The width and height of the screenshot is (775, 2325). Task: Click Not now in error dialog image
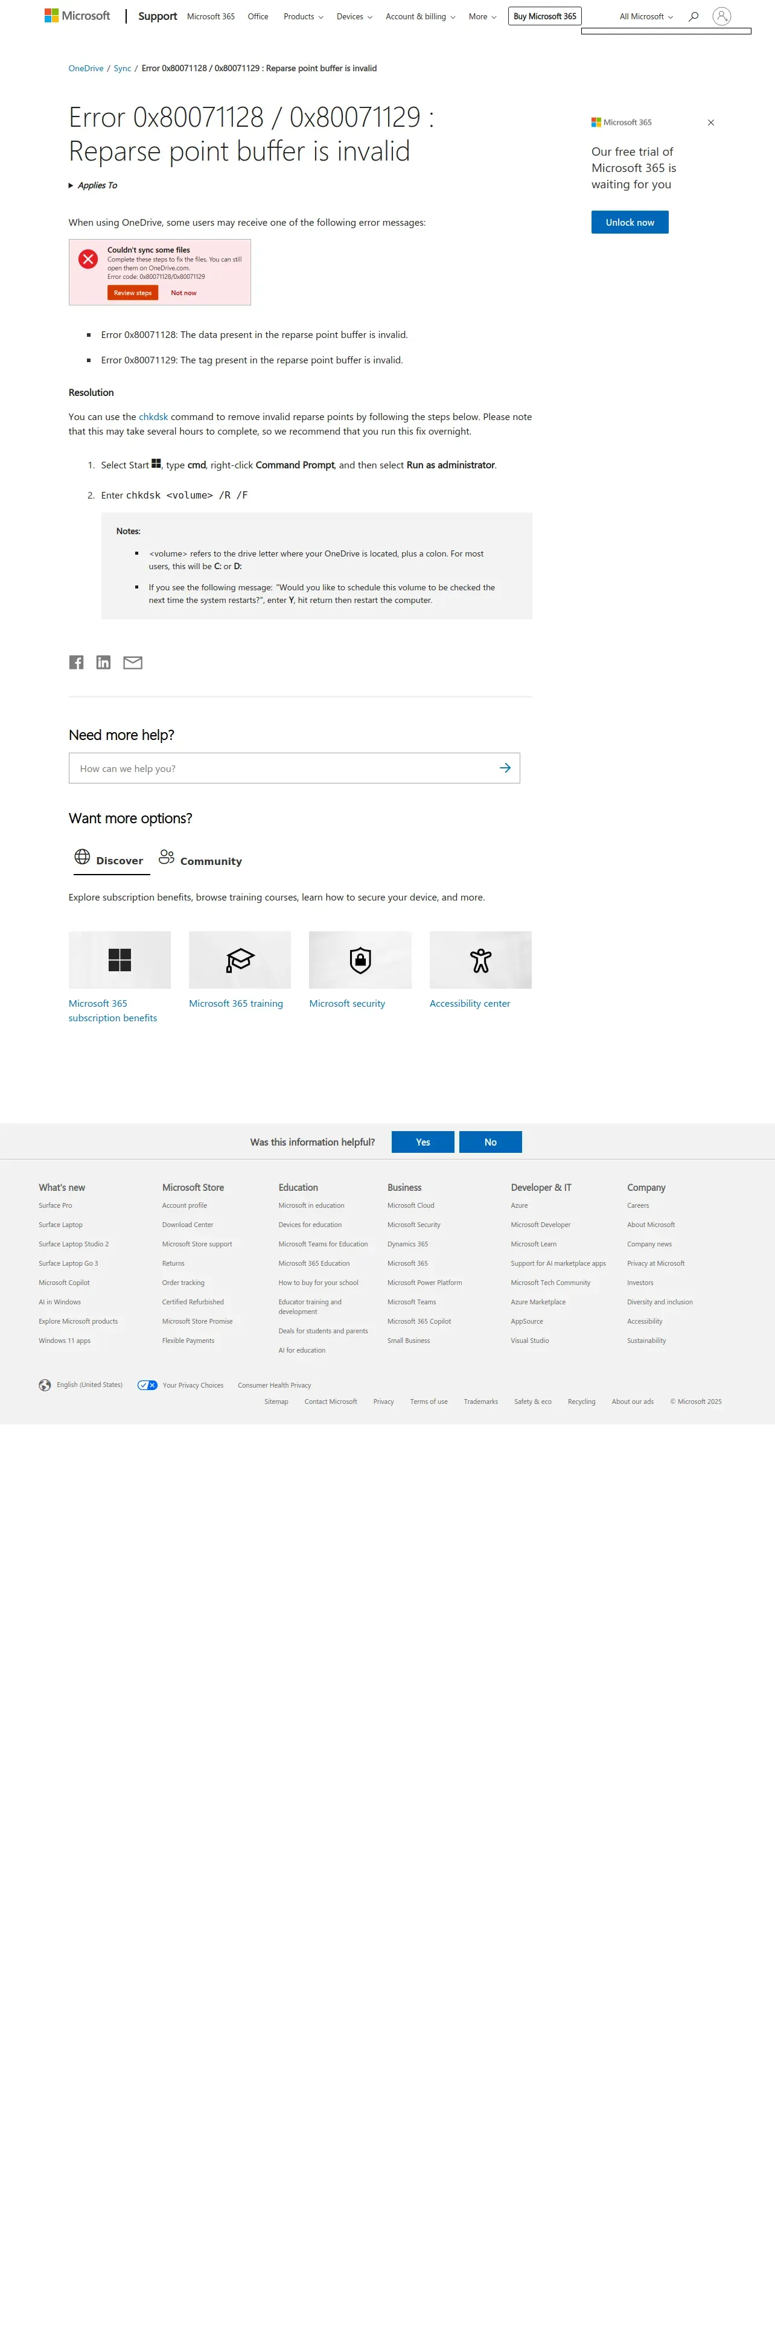(x=183, y=292)
